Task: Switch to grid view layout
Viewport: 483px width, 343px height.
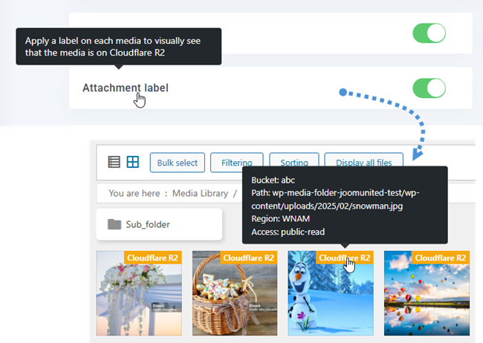Action: click(132, 162)
